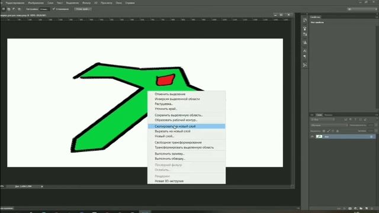Switch to Каналы tab
The height and width of the screenshot is (213, 379).
pos(328,115)
